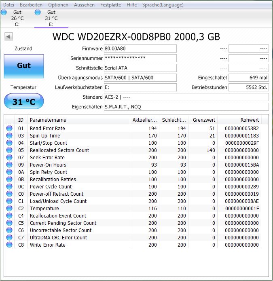Open the Festplatte menu
Viewport: 273px width, 281px height.
coord(110,5)
